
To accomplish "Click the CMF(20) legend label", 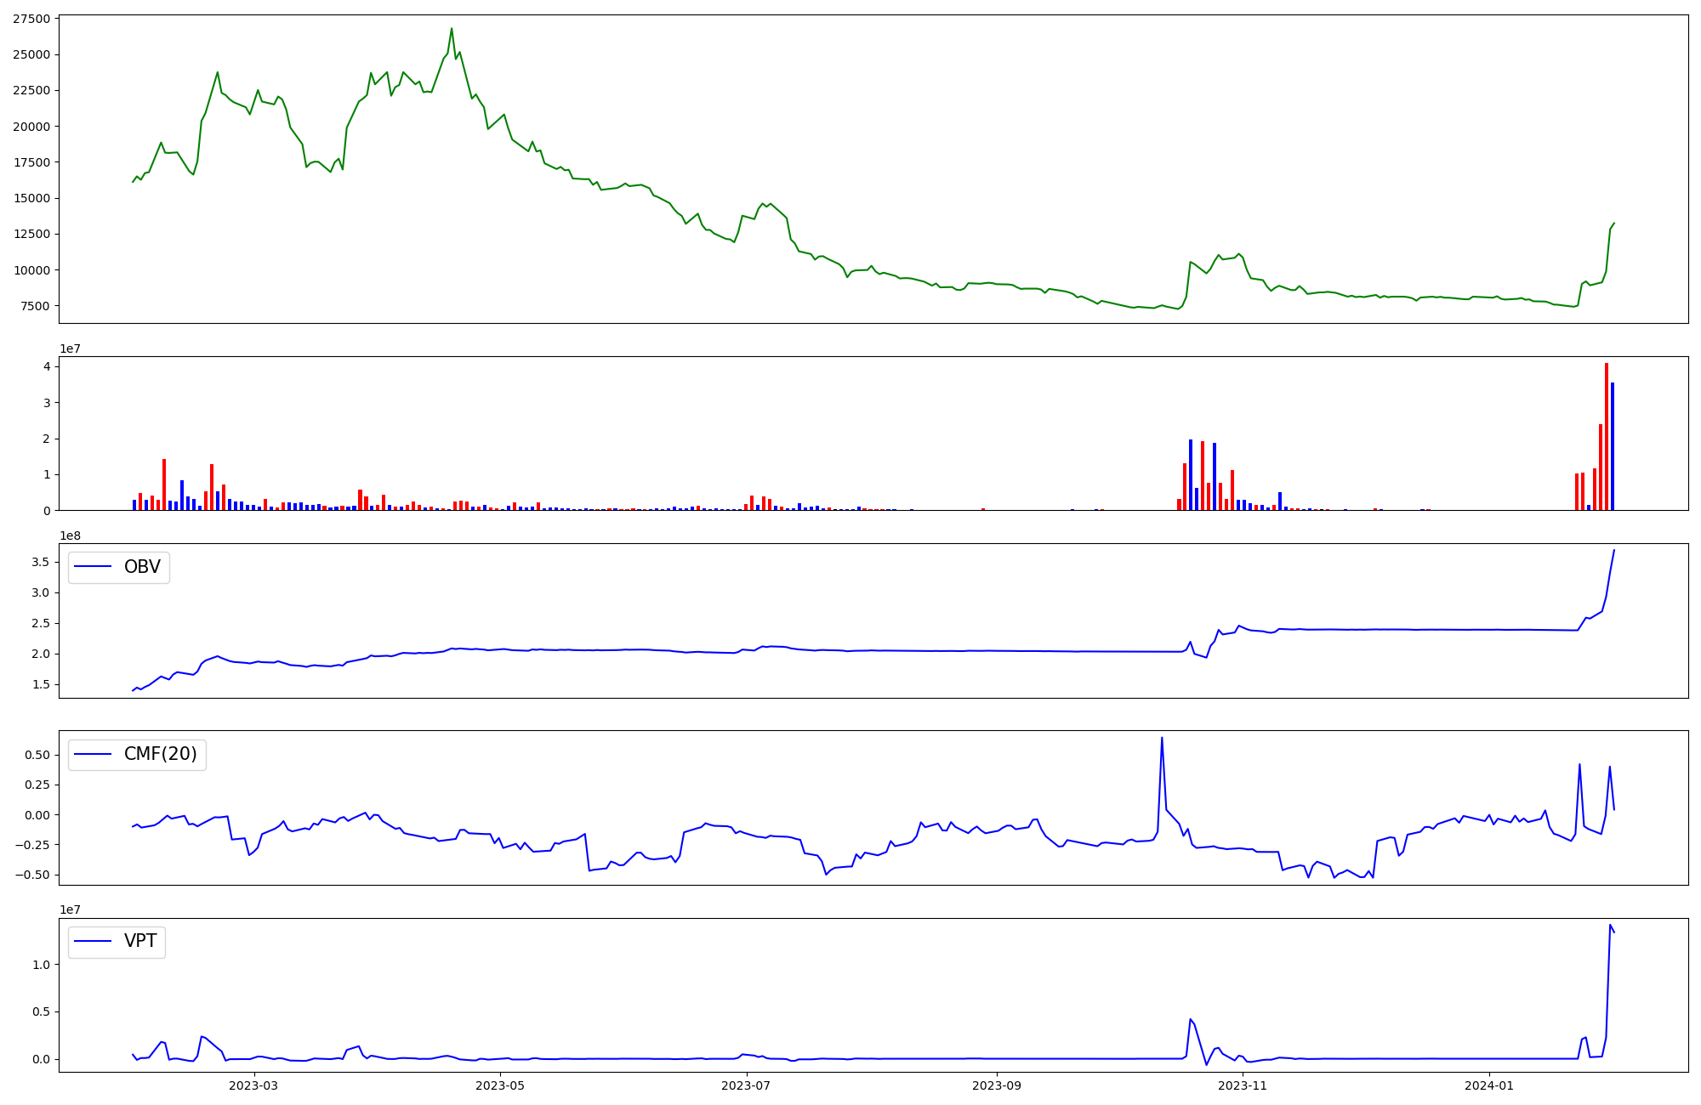I will pos(161,754).
